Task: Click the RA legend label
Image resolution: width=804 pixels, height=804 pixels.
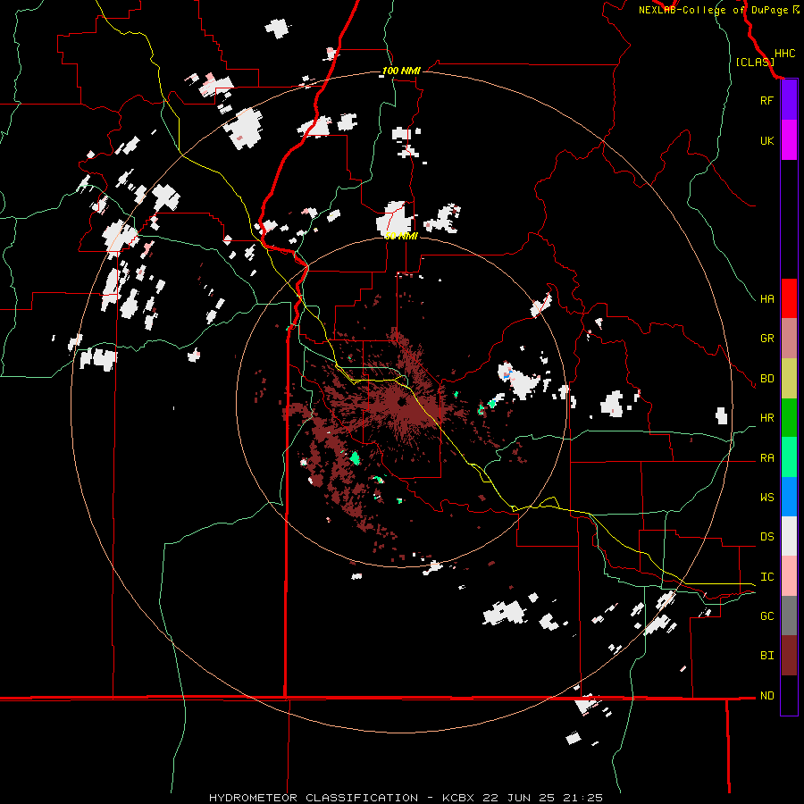Action: (x=766, y=458)
